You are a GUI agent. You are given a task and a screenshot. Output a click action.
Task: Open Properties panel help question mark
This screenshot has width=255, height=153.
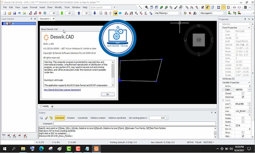245,19
